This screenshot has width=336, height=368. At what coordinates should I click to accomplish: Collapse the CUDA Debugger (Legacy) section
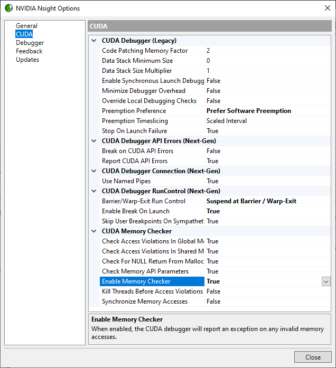click(94, 41)
